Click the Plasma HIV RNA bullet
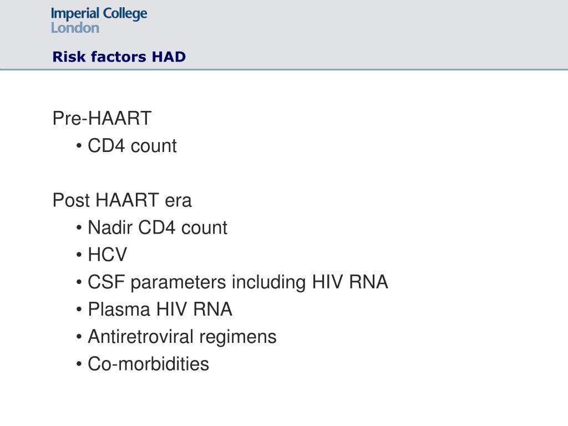 pyautogui.click(x=160, y=310)
